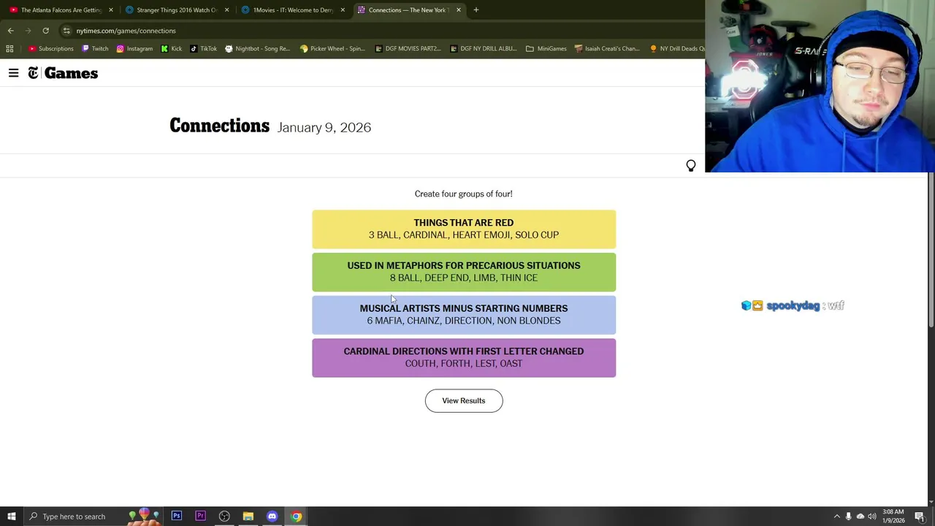Open the Twitch bookmark
This screenshot has width=935, height=526.
click(95, 49)
